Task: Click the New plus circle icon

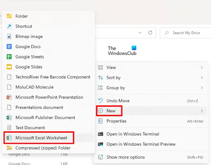Action: coord(100,111)
